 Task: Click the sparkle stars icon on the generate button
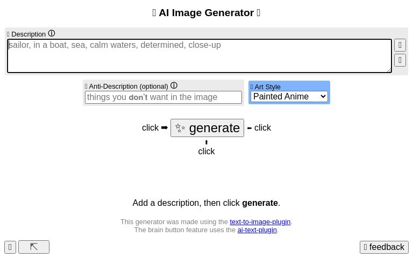click(180, 128)
